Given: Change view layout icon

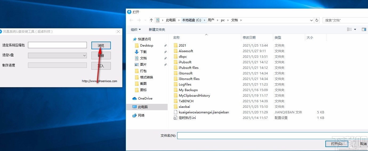Looking at the screenshot, I should (349, 29).
